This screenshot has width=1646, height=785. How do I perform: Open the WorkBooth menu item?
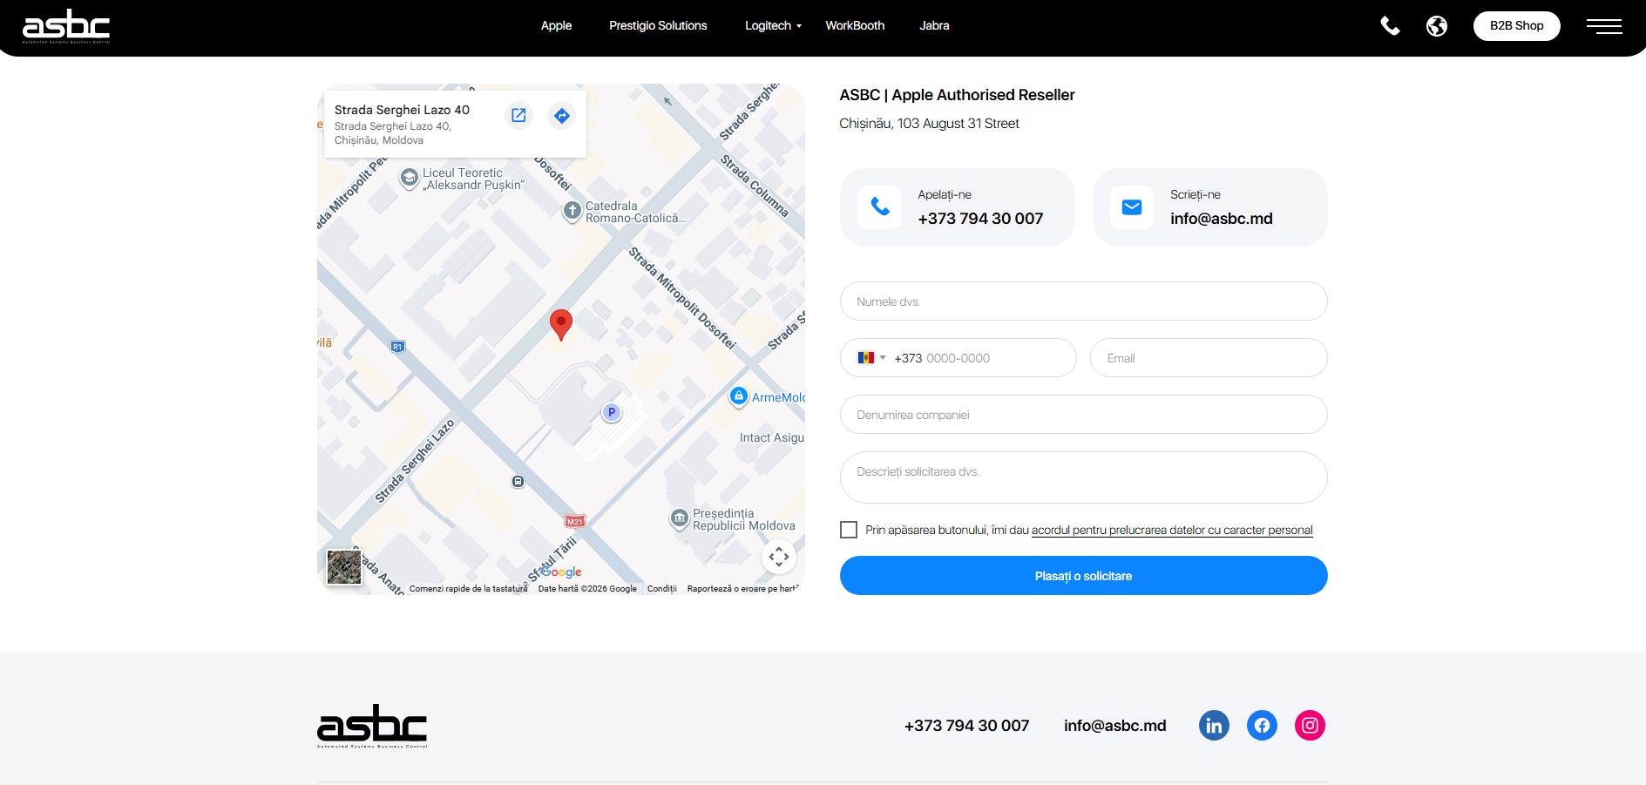(x=855, y=26)
